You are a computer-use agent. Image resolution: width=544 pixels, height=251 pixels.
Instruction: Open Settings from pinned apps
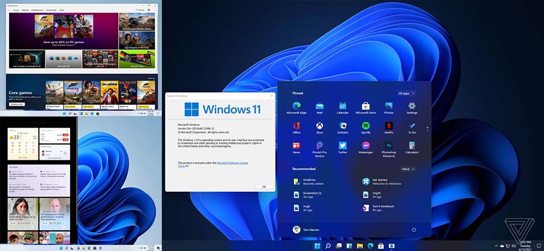point(412,108)
